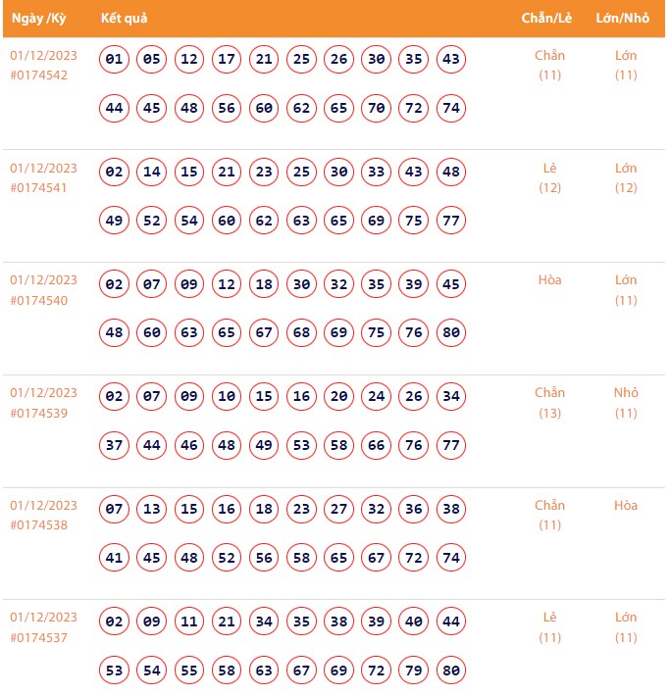669x696 pixels.
Task: Click ball 37 in draw #0174539
Action: pyautogui.click(x=115, y=445)
